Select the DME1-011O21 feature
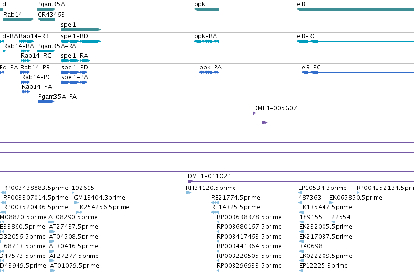 [x=301, y=181]
